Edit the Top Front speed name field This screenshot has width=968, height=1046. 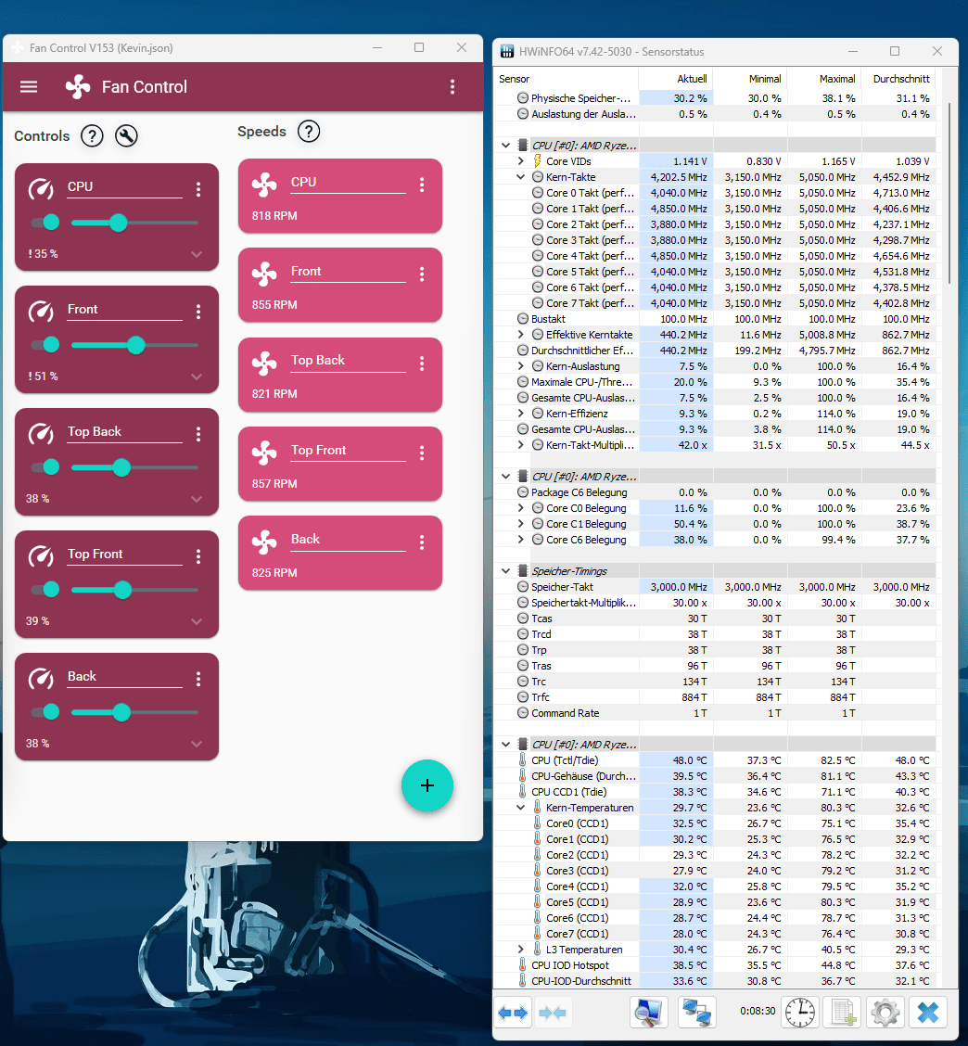349,452
